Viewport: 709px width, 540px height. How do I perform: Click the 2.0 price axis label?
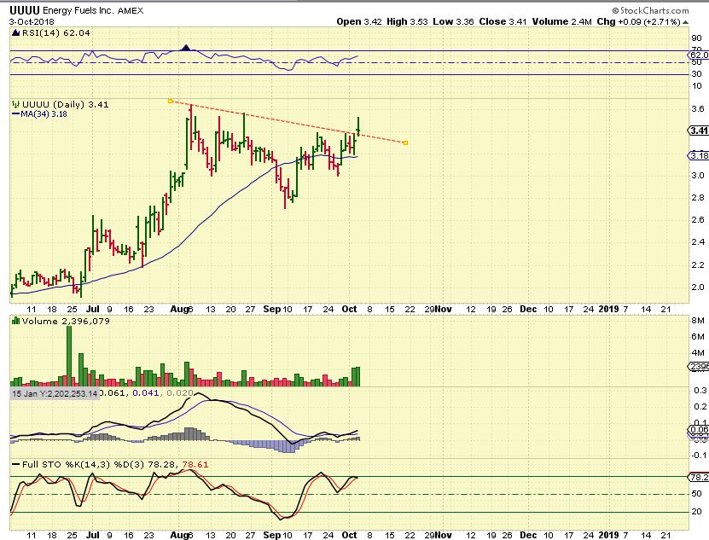tap(698, 287)
